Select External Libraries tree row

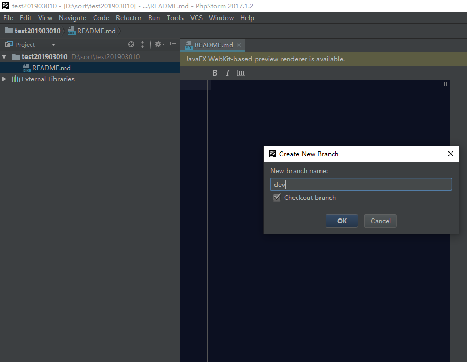click(x=90, y=79)
